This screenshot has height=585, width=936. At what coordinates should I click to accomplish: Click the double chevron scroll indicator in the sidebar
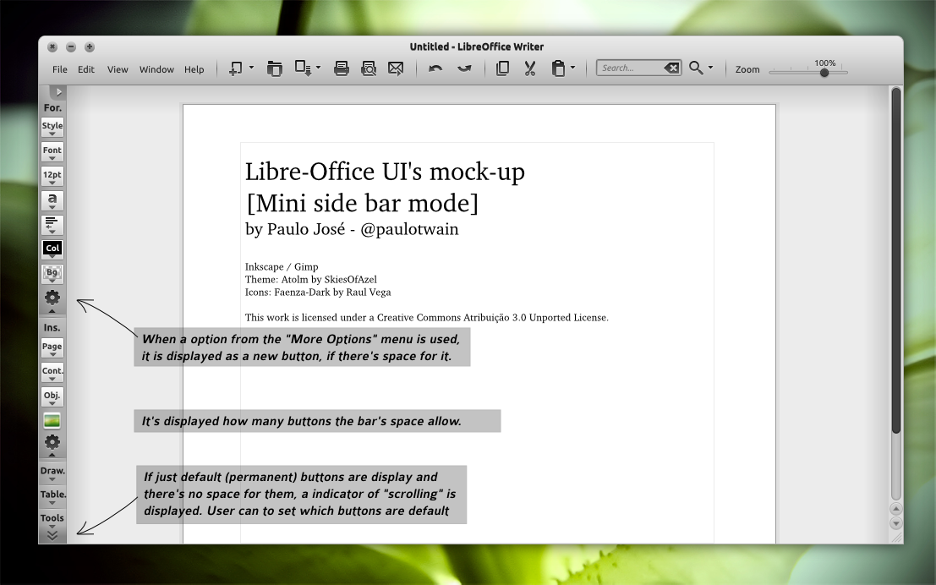[x=52, y=536]
